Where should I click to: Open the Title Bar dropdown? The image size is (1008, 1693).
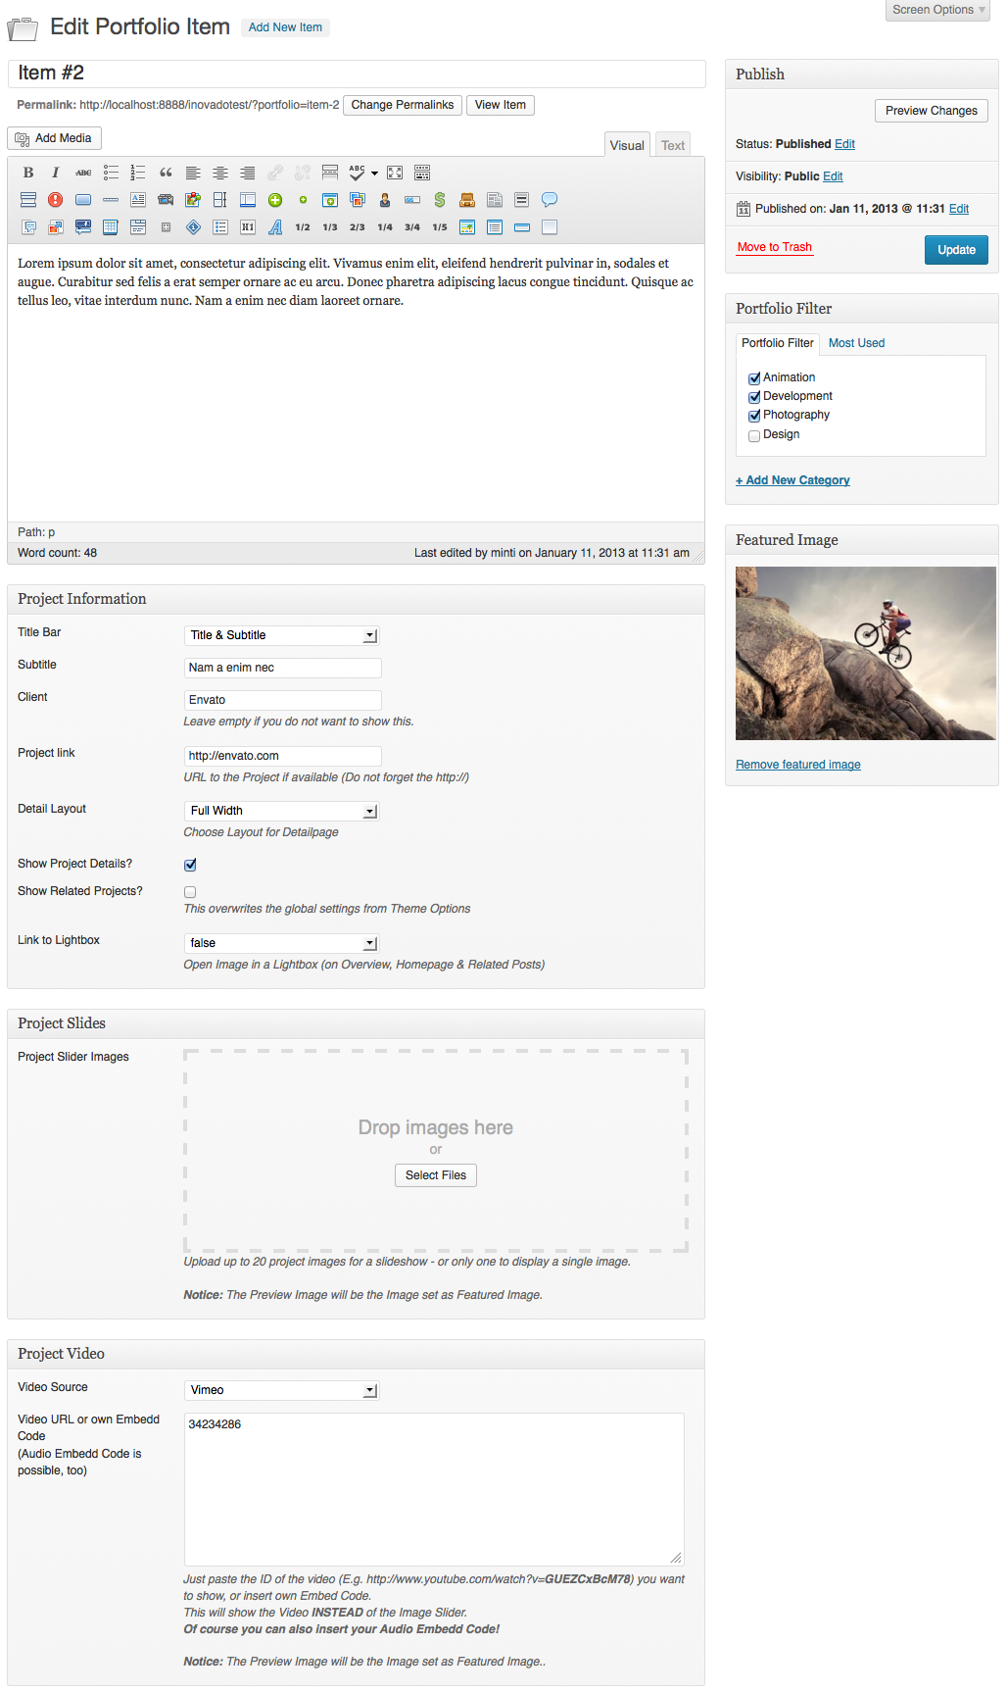coord(281,635)
